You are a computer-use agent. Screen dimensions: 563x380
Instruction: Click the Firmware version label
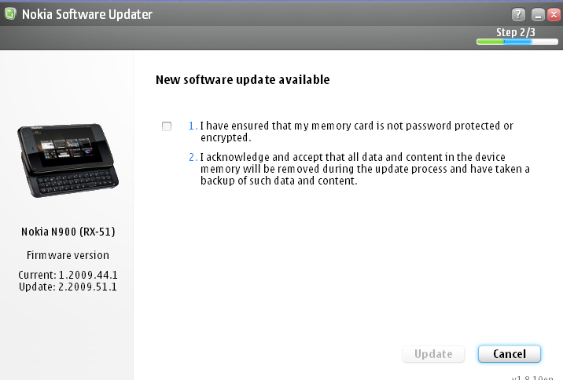point(68,255)
